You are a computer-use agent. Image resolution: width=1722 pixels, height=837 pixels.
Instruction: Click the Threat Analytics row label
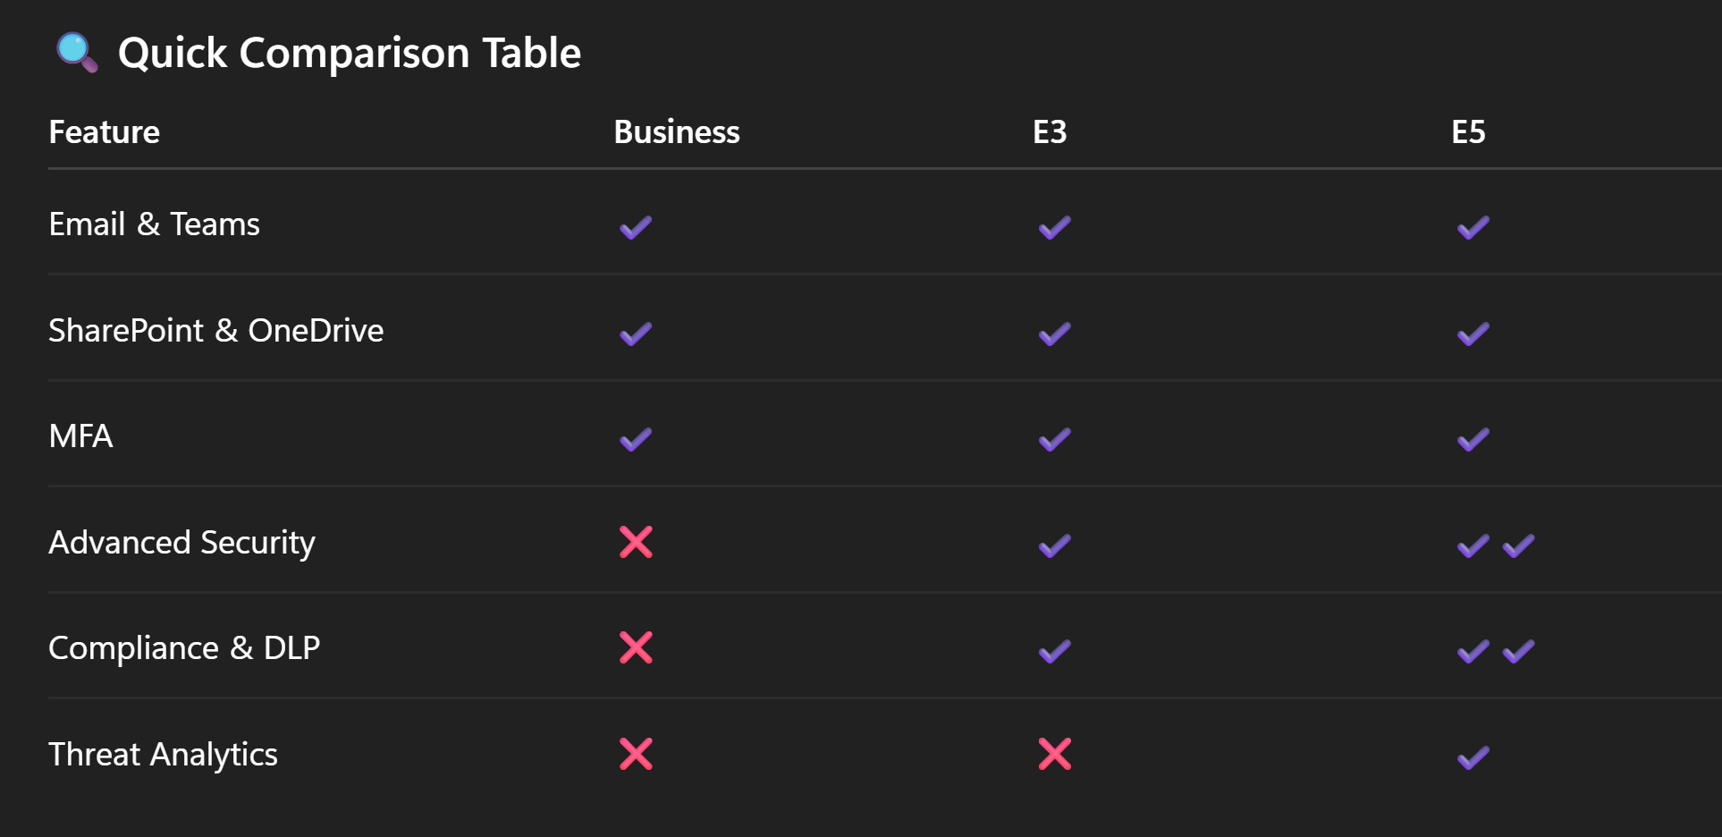(163, 754)
